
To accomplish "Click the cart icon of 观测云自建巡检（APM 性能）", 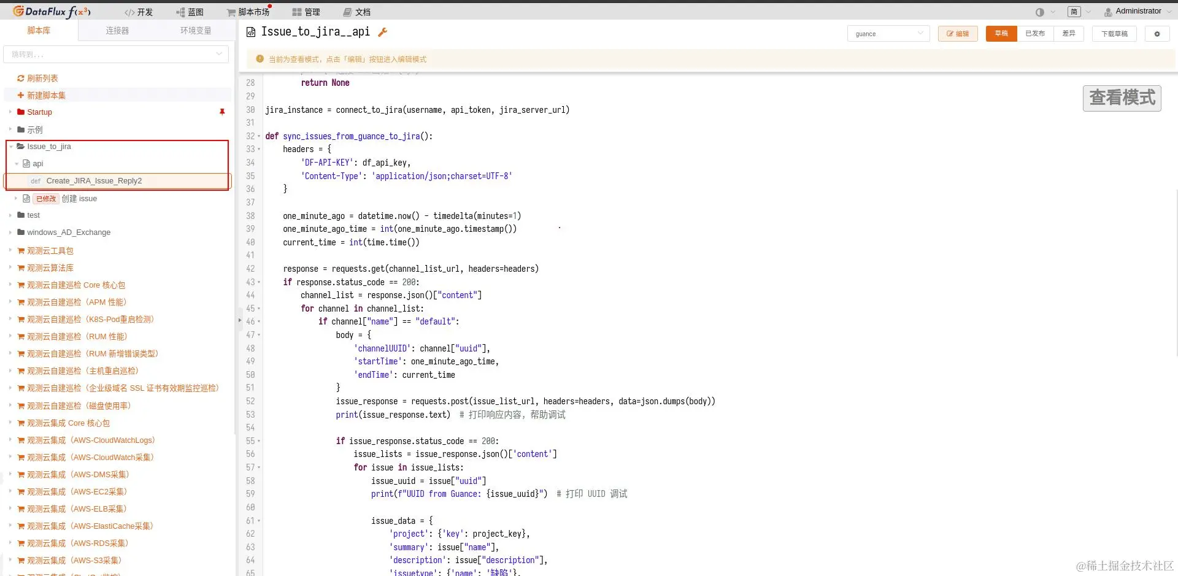I will pos(21,302).
